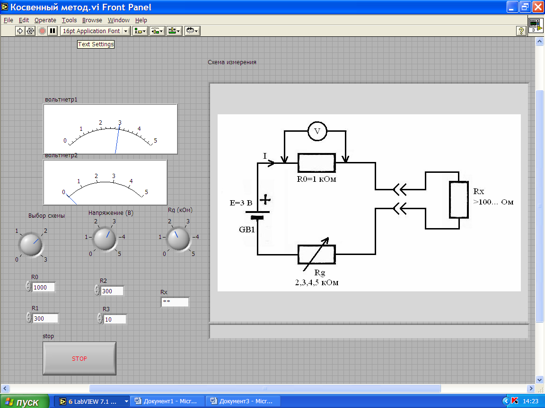Click the Pause button in the toolbar
Screen dimensions: 545x408
tap(53, 31)
